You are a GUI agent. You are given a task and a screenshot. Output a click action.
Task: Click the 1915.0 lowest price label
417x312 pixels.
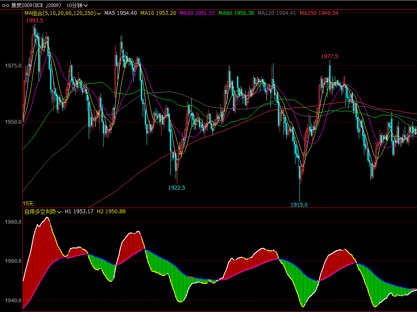299,204
